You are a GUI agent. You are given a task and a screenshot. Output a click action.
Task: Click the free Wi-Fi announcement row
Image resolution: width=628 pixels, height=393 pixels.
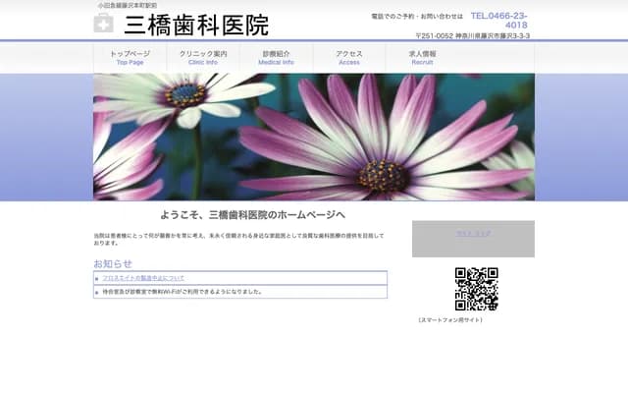pyautogui.click(x=240, y=292)
